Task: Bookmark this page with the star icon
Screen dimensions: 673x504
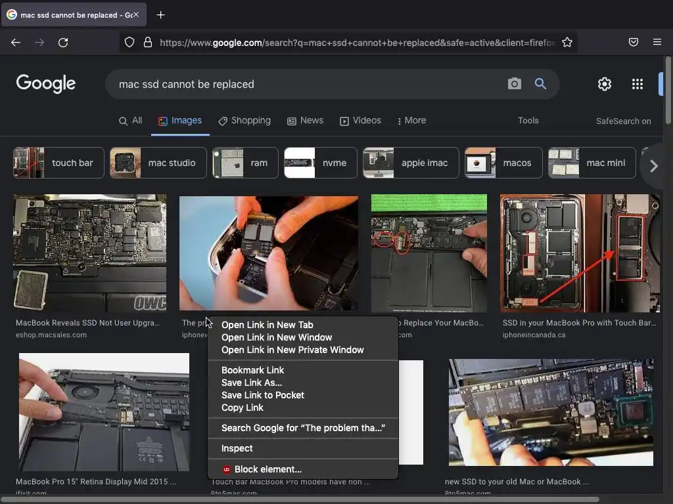Action: coord(567,42)
